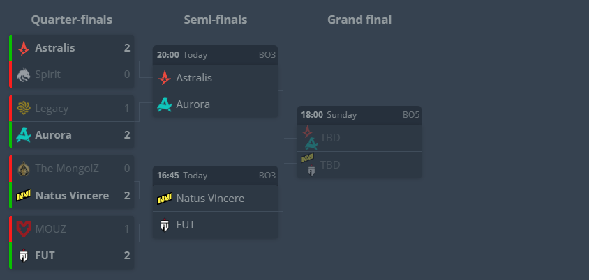The image size is (589, 280).
Task: Open the 18:00 Sunday grand final header
Action: pyautogui.click(x=359, y=114)
